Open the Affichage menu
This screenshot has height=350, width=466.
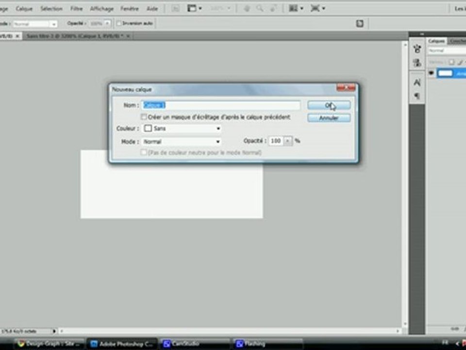(x=101, y=9)
